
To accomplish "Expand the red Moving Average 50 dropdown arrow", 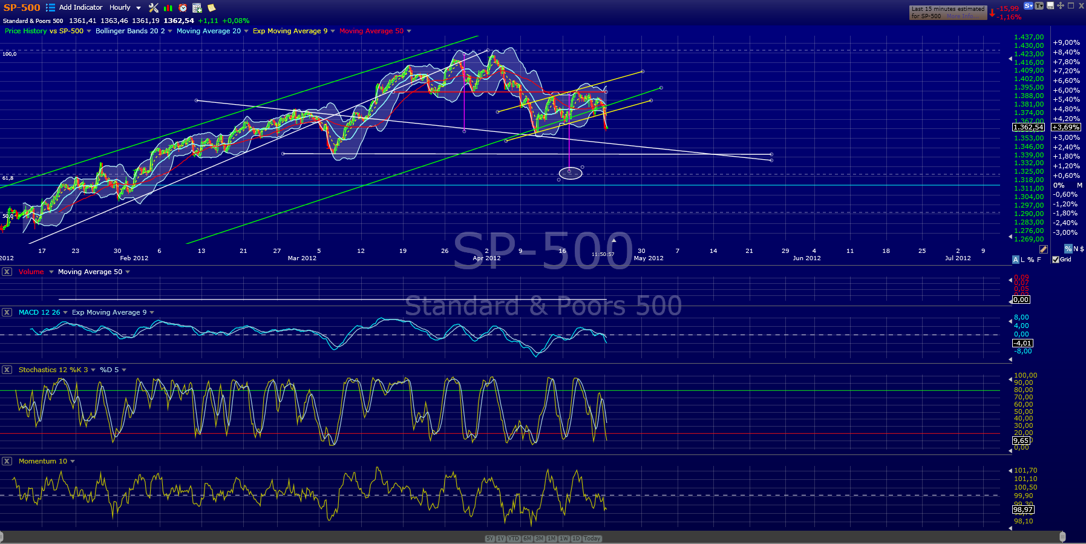I will point(409,31).
